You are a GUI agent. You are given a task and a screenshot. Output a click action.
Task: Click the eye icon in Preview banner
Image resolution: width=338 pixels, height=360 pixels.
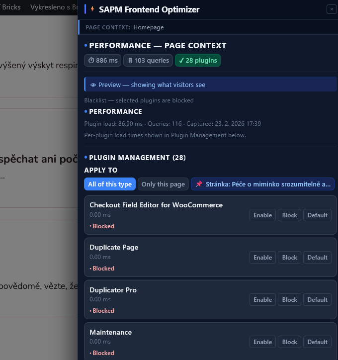pyautogui.click(x=93, y=85)
